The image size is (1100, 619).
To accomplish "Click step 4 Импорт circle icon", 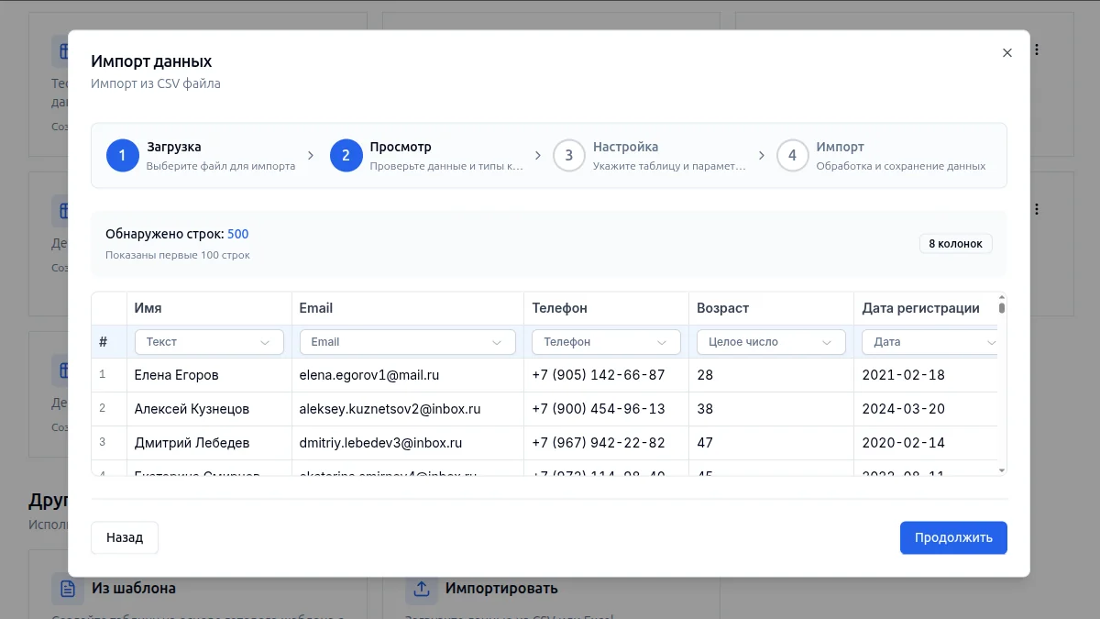I will (x=792, y=156).
